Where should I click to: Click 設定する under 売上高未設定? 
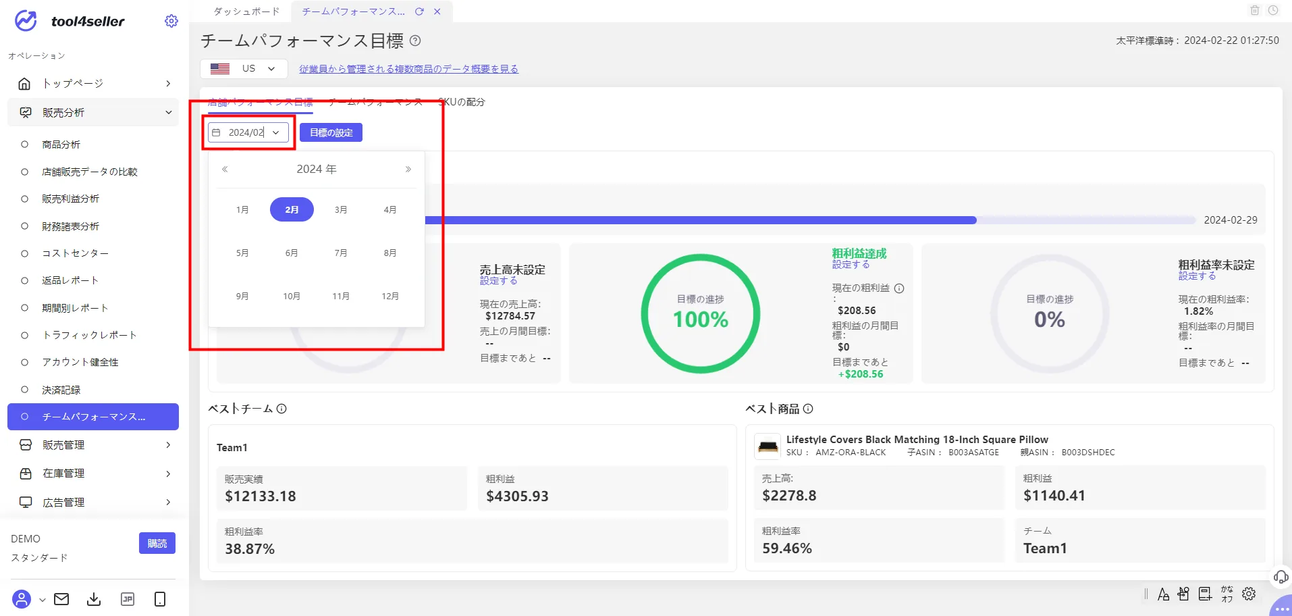tap(499, 280)
